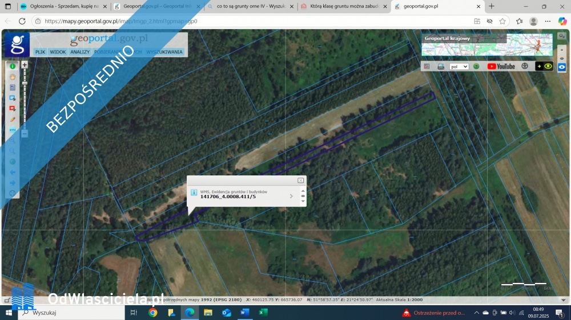Select the red rectangle selection tool
571x320 pixels.
click(x=13, y=108)
